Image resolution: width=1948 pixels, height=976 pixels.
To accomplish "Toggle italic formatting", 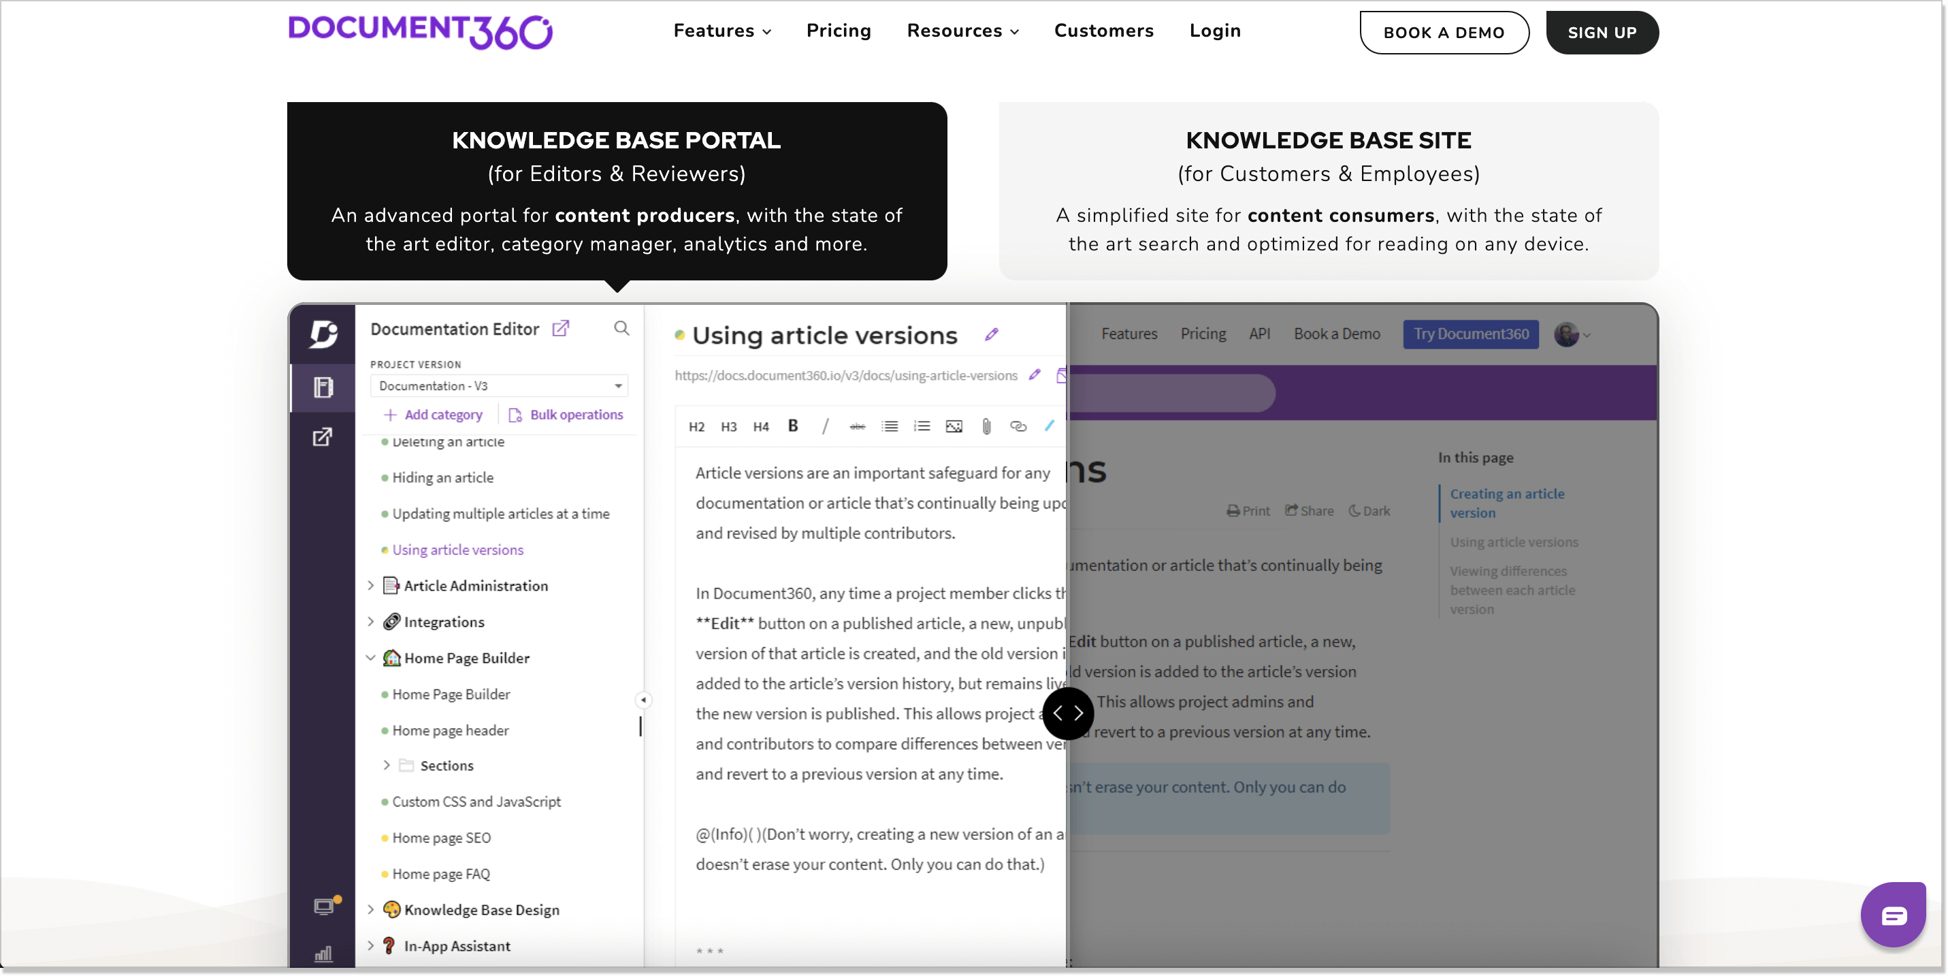I will click(x=825, y=426).
